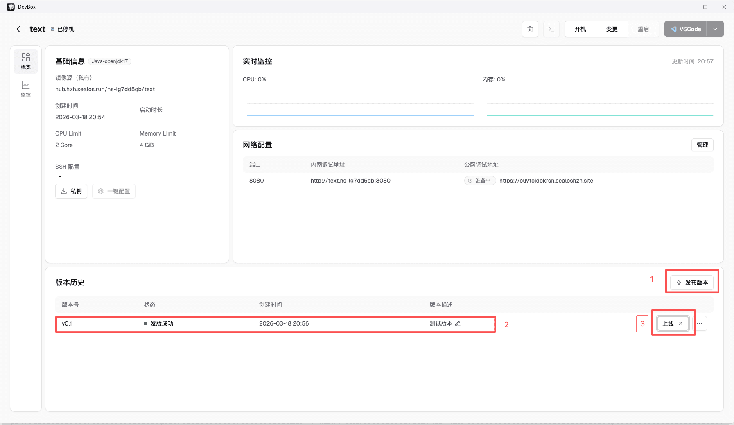Viewport: 734px width, 425px height.
Task: Click the v0.1 version number
Action: pos(67,323)
